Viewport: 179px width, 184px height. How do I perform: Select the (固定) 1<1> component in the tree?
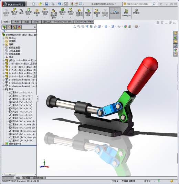click(x=21, y=60)
